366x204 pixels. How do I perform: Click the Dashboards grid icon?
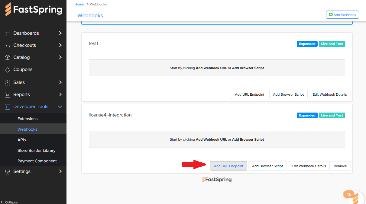coord(8,33)
